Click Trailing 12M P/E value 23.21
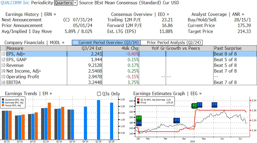 (167, 20)
